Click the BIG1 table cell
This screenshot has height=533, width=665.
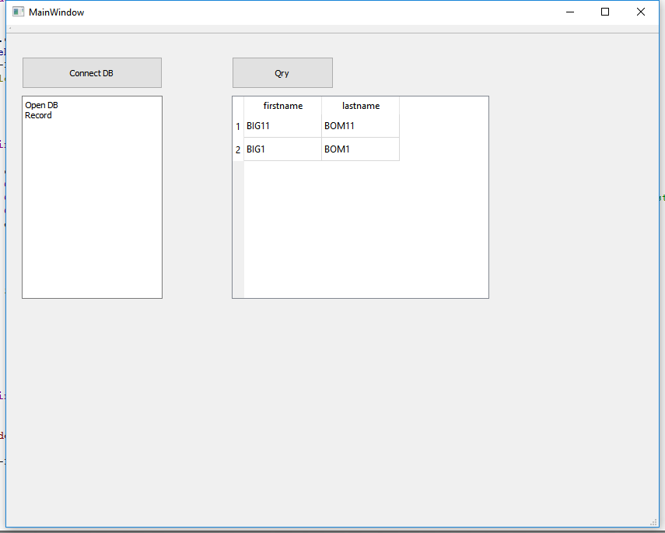point(255,149)
